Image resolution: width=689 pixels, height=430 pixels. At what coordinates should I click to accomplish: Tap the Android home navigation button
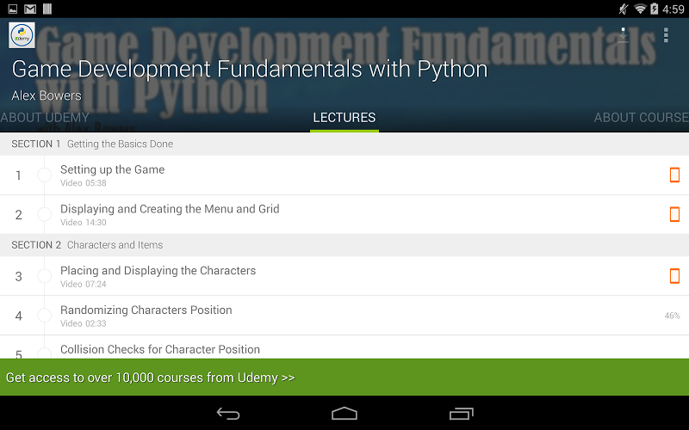pyautogui.click(x=344, y=414)
